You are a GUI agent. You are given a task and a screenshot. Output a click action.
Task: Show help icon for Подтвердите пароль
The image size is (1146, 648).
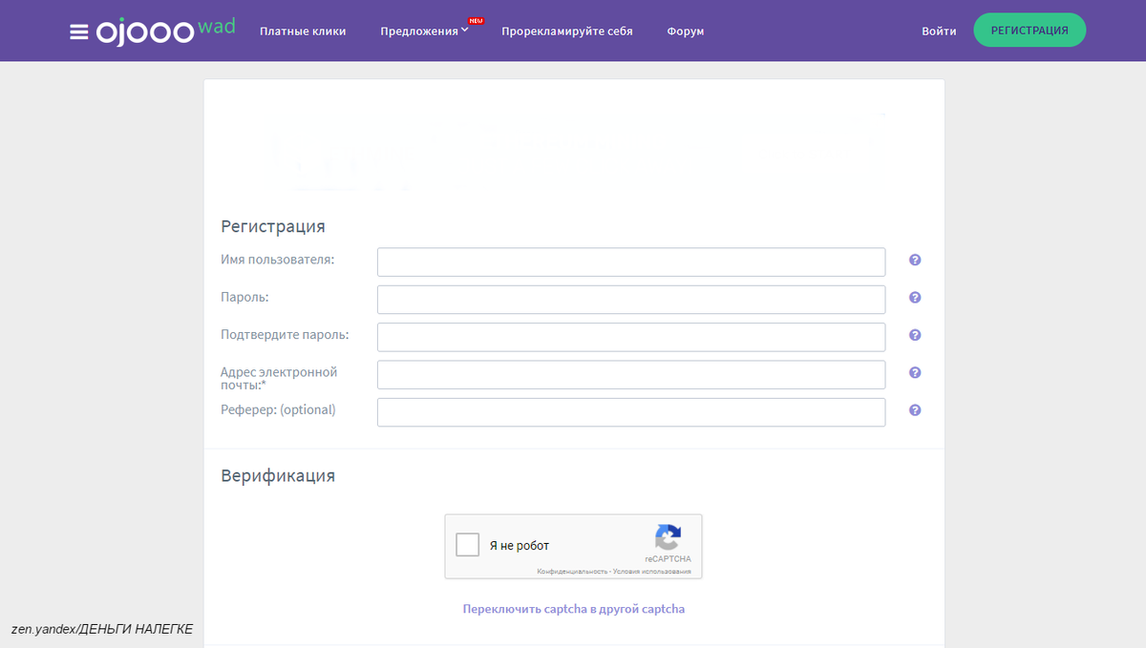coord(915,335)
